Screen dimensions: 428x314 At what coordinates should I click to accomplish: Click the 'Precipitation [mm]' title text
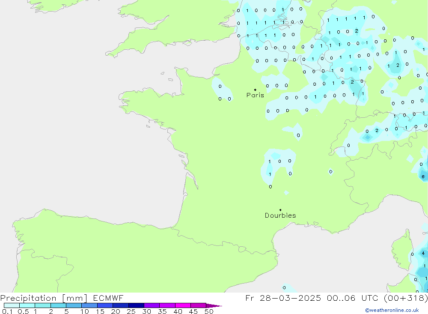[44, 298]
